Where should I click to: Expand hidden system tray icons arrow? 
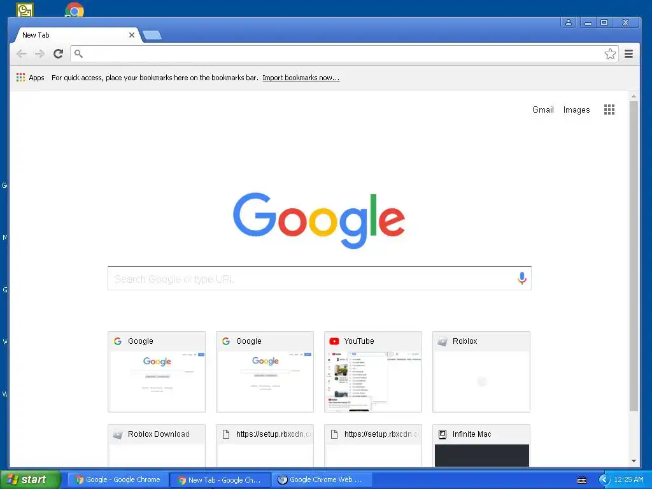(604, 480)
